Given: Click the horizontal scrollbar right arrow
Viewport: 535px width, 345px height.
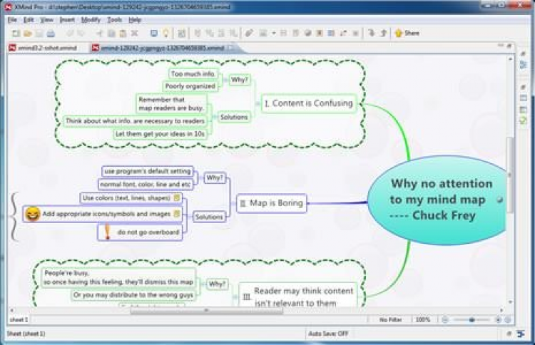Looking at the screenshot, I should (x=501, y=311).
